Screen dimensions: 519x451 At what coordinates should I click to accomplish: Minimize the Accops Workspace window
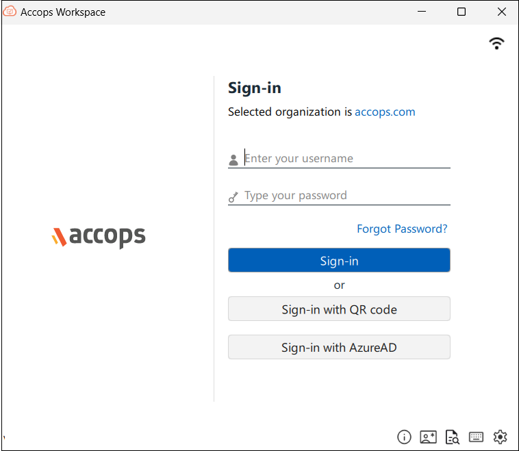click(421, 12)
